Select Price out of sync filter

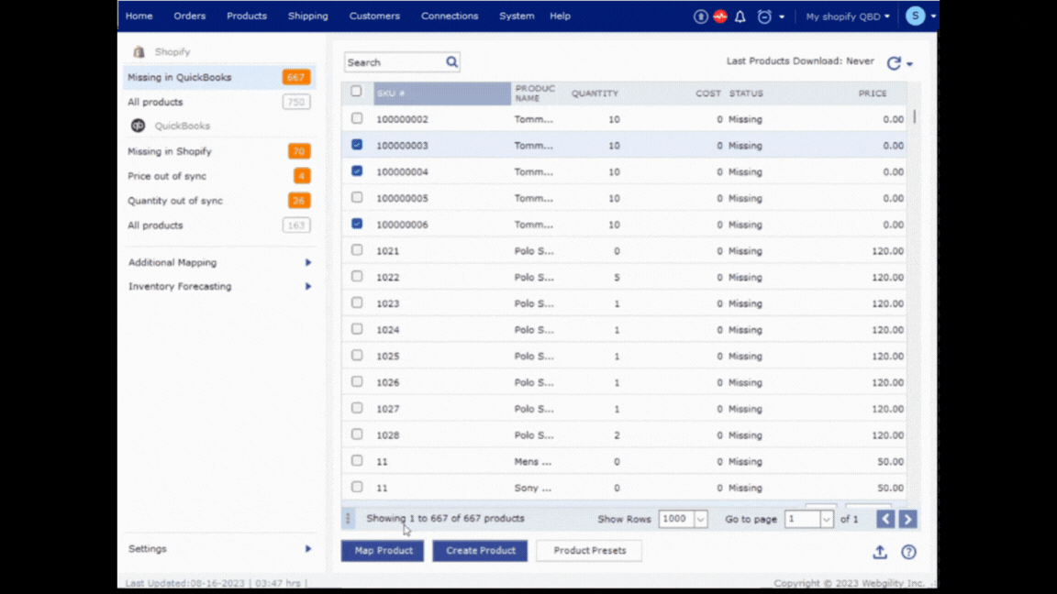coord(167,176)
